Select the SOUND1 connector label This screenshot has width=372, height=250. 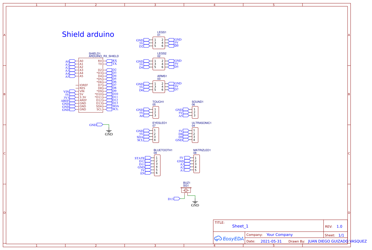point(197,102)
